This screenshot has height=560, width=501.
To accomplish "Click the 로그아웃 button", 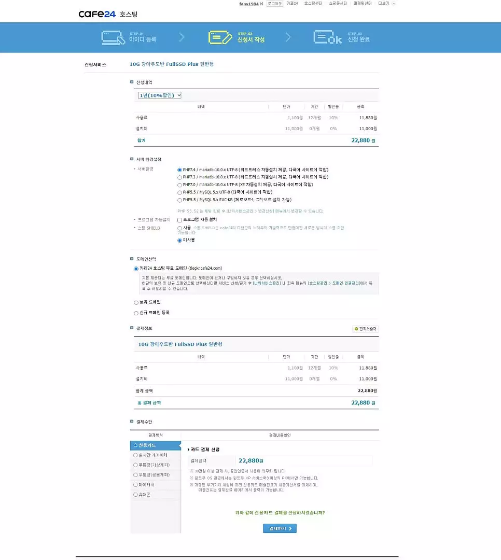I will 275,4.
